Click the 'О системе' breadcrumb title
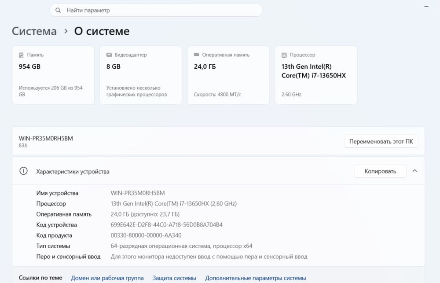The image size is (440, 283). point(102,31)
